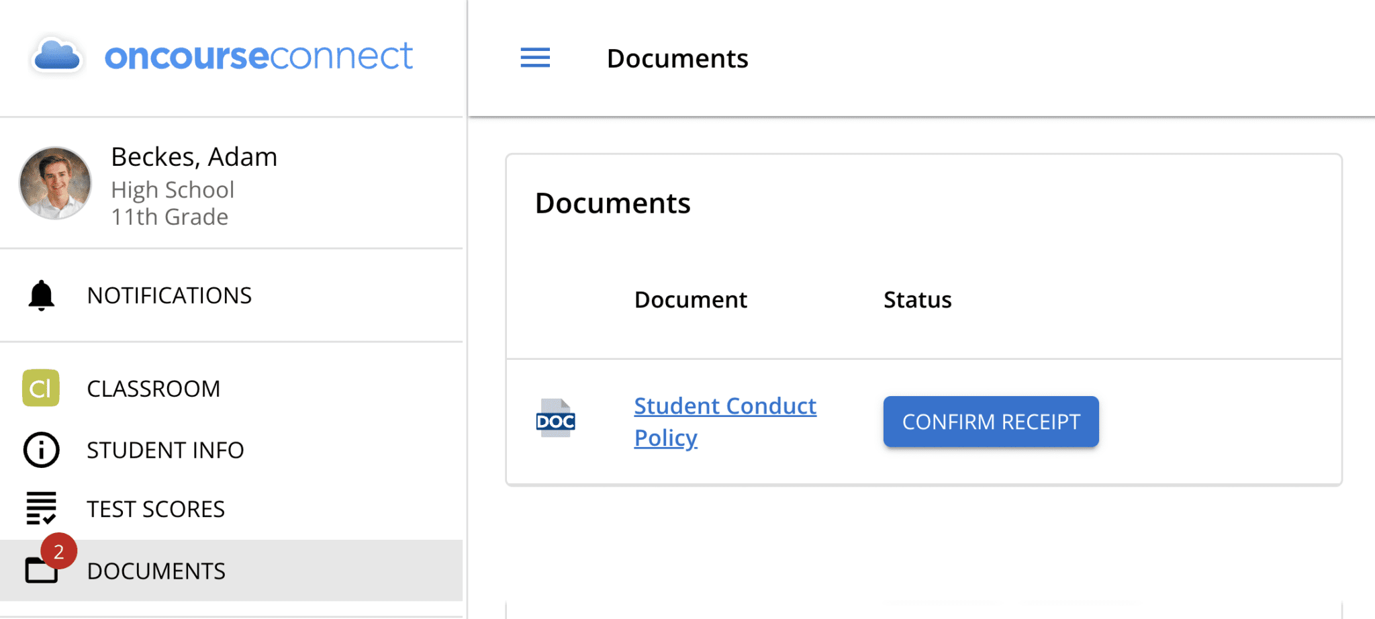Click the red badge showing 2
Screen dimensions: 1375x619
click(x=59, y=551)
